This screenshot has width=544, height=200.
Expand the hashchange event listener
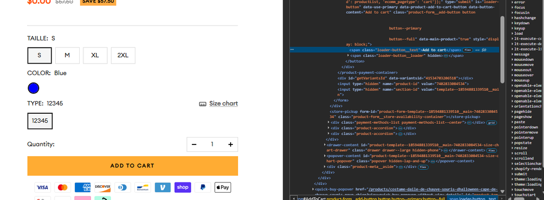[x=513, y=18]
